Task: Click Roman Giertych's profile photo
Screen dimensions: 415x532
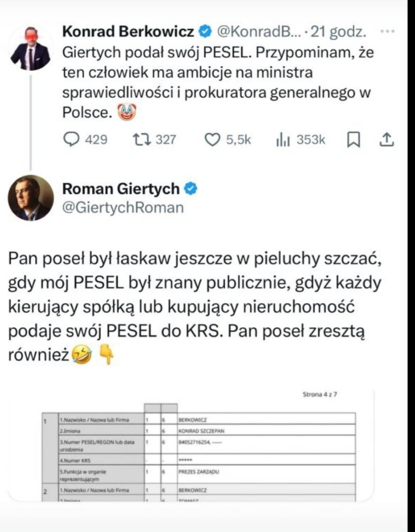Action: [30, 198]
